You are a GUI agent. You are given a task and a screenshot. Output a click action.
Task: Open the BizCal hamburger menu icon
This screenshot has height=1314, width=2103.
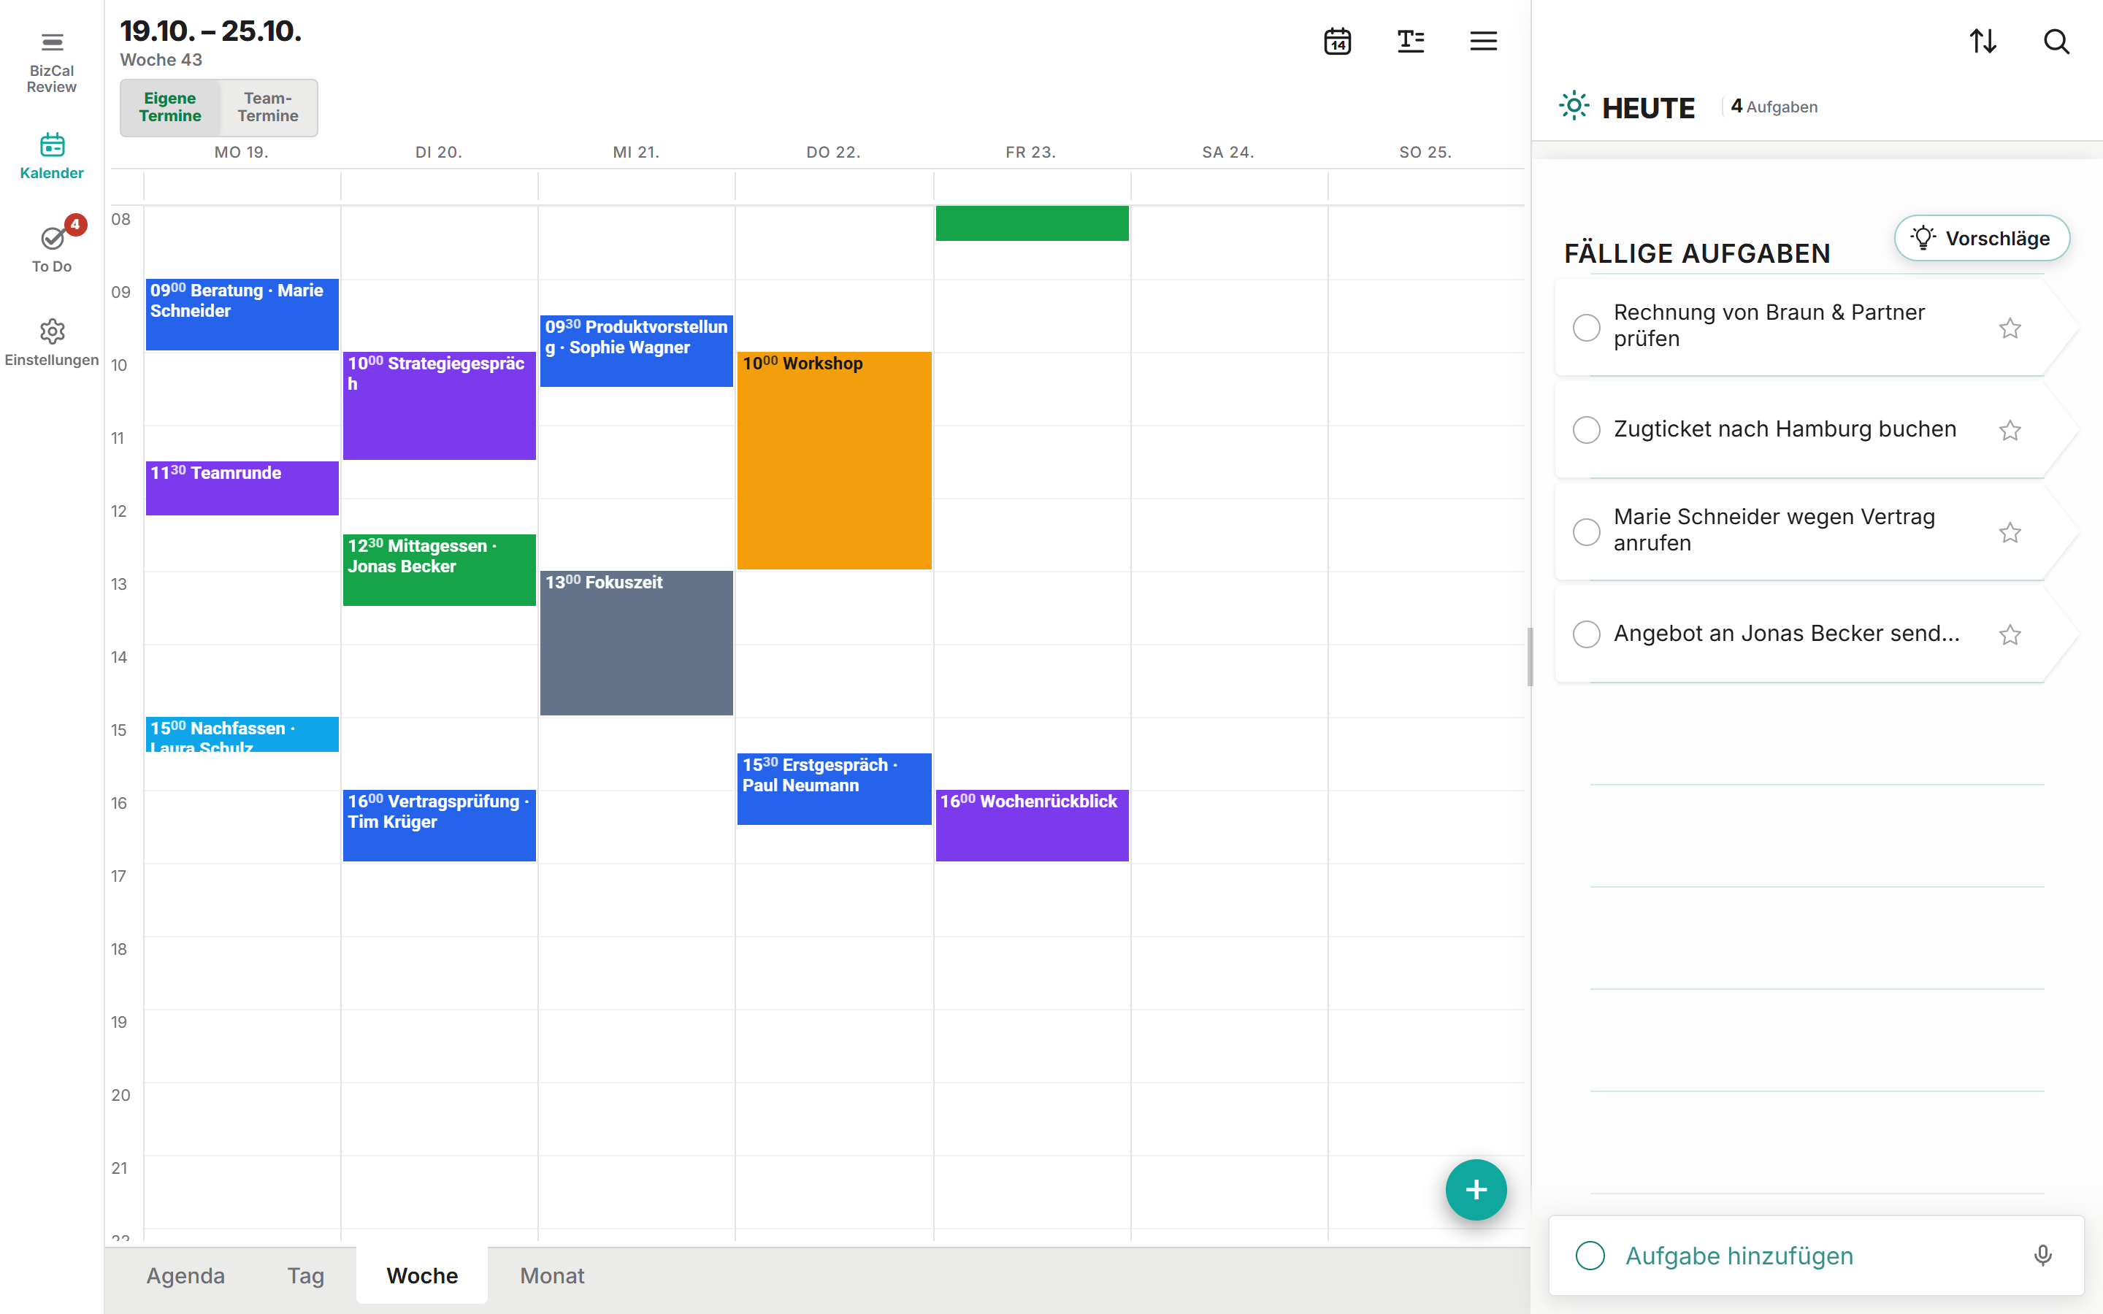pyautogui.click(x=52, y=42)
